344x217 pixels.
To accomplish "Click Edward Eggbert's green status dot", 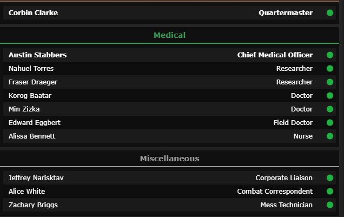I will click(x=330, y=123).
